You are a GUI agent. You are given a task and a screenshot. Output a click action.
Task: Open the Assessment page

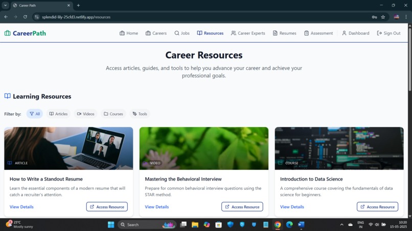click(x=318, y=33)
